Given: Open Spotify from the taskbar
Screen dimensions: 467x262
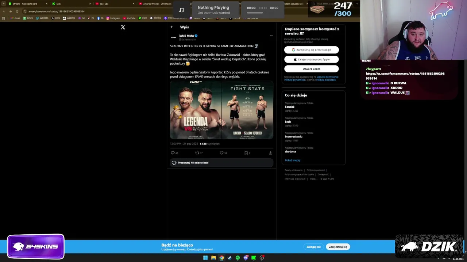Looking at the screenshot, I should tap(238, 258).
